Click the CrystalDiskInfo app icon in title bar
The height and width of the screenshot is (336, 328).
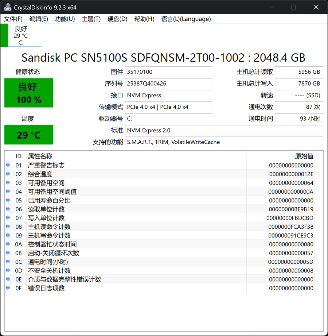[x=7, y=7]
